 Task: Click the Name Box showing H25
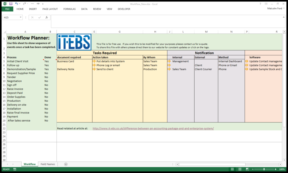pos(11,17)
